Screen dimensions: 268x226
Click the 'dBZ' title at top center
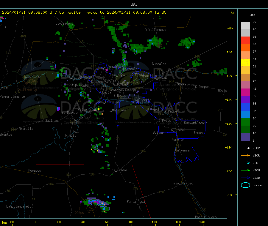coord(134,4)
